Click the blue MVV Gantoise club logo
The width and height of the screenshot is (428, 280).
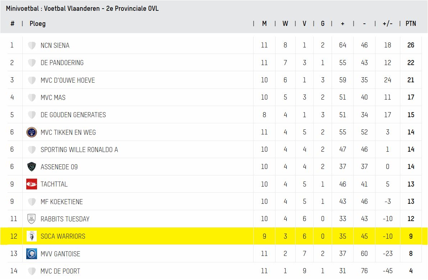click(32, 254)
